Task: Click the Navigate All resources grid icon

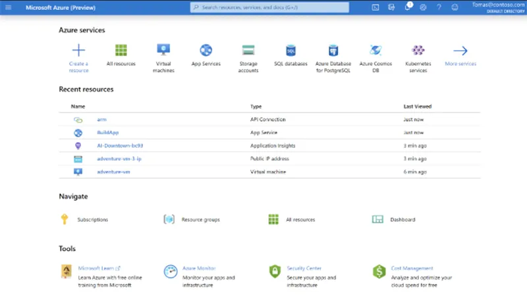Action: coord(273,219)
